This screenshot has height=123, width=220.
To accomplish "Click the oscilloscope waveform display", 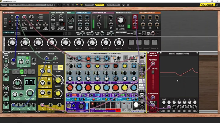I will point(179,77).
